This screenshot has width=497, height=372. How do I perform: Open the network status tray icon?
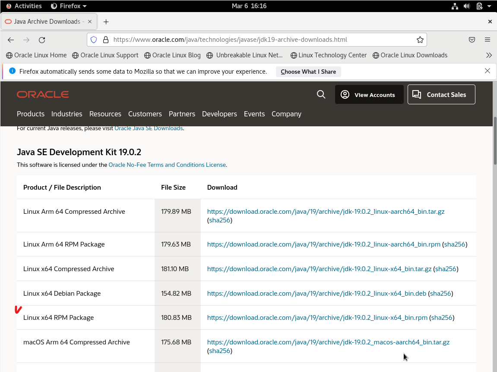coord(455,6)
